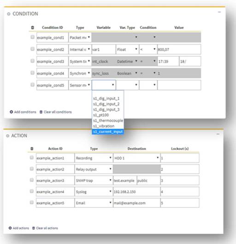The image size is (236, 244).
Task: Select the example_cond5 row checkbox
Action: pos(32,84)
